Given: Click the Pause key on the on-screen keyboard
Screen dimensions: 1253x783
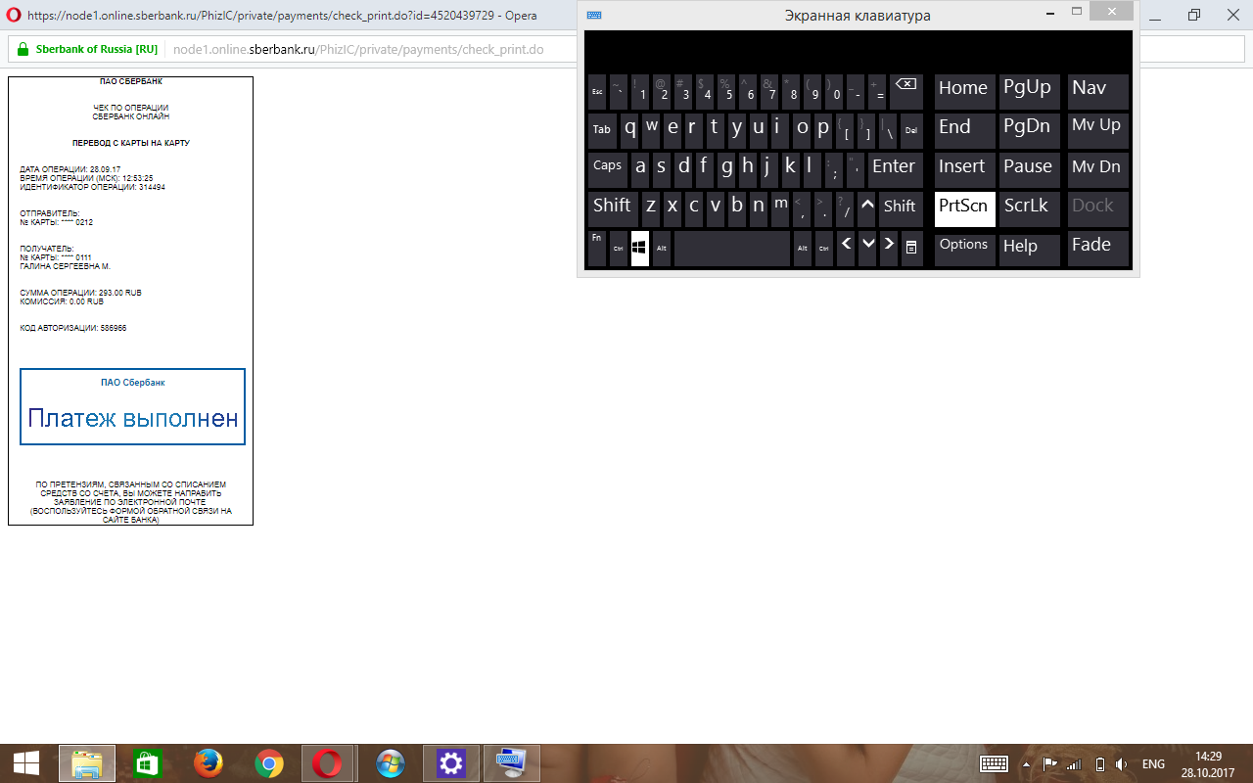Looking at the screenshot, I should (1030, 170).
